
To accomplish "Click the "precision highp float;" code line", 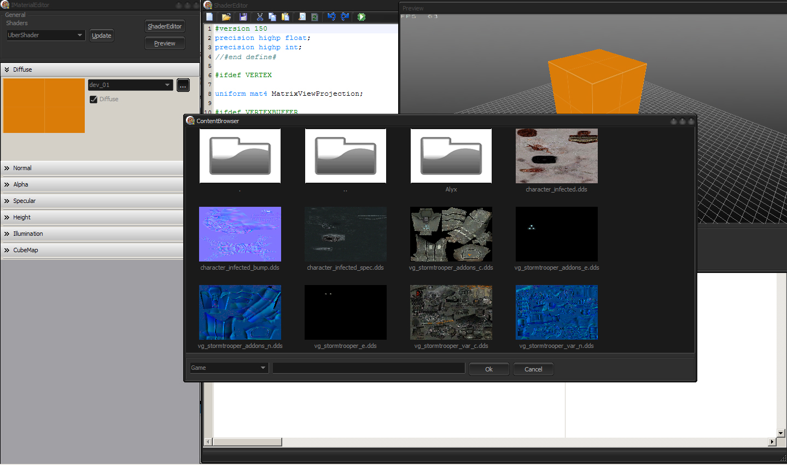I will point(263,38).
